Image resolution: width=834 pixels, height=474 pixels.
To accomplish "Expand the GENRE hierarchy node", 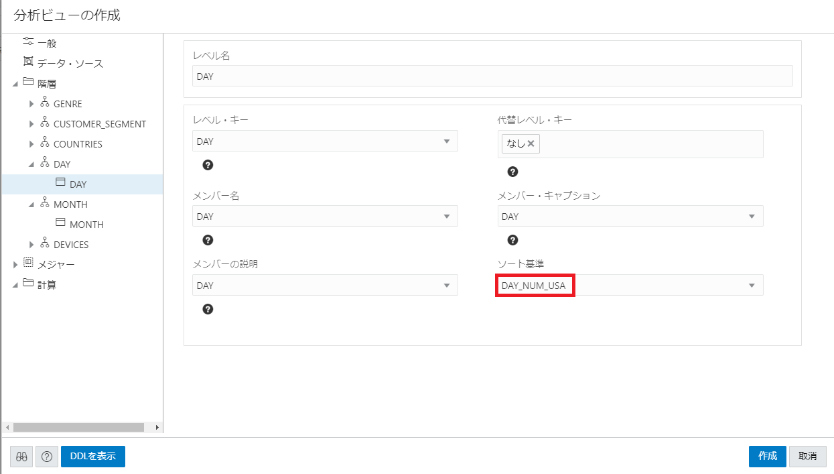I will (31, 104).
